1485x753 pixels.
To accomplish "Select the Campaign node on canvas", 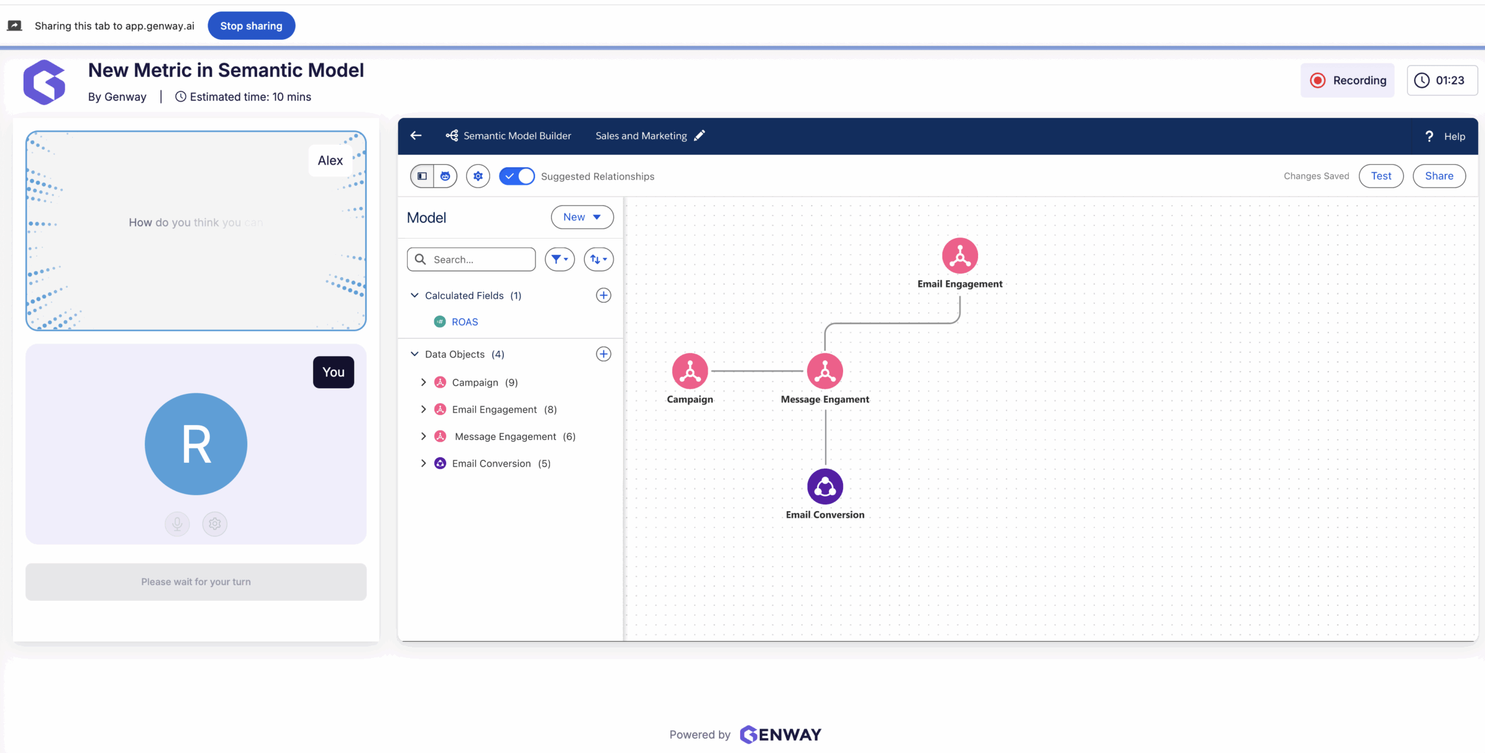I will [690, 371].
